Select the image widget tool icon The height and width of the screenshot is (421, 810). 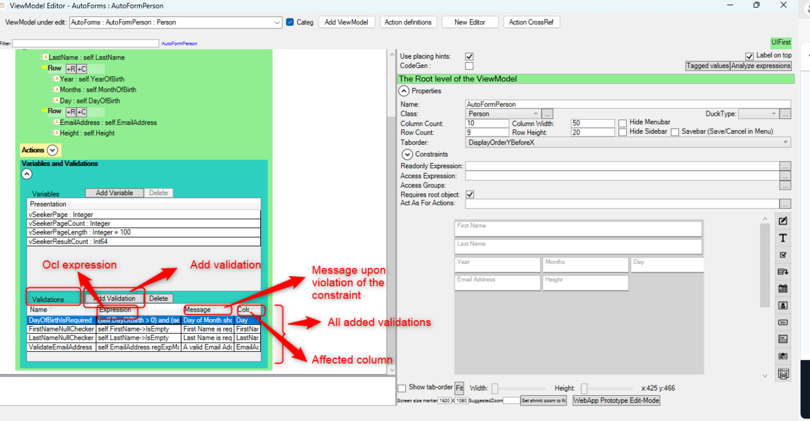point(783,305)
